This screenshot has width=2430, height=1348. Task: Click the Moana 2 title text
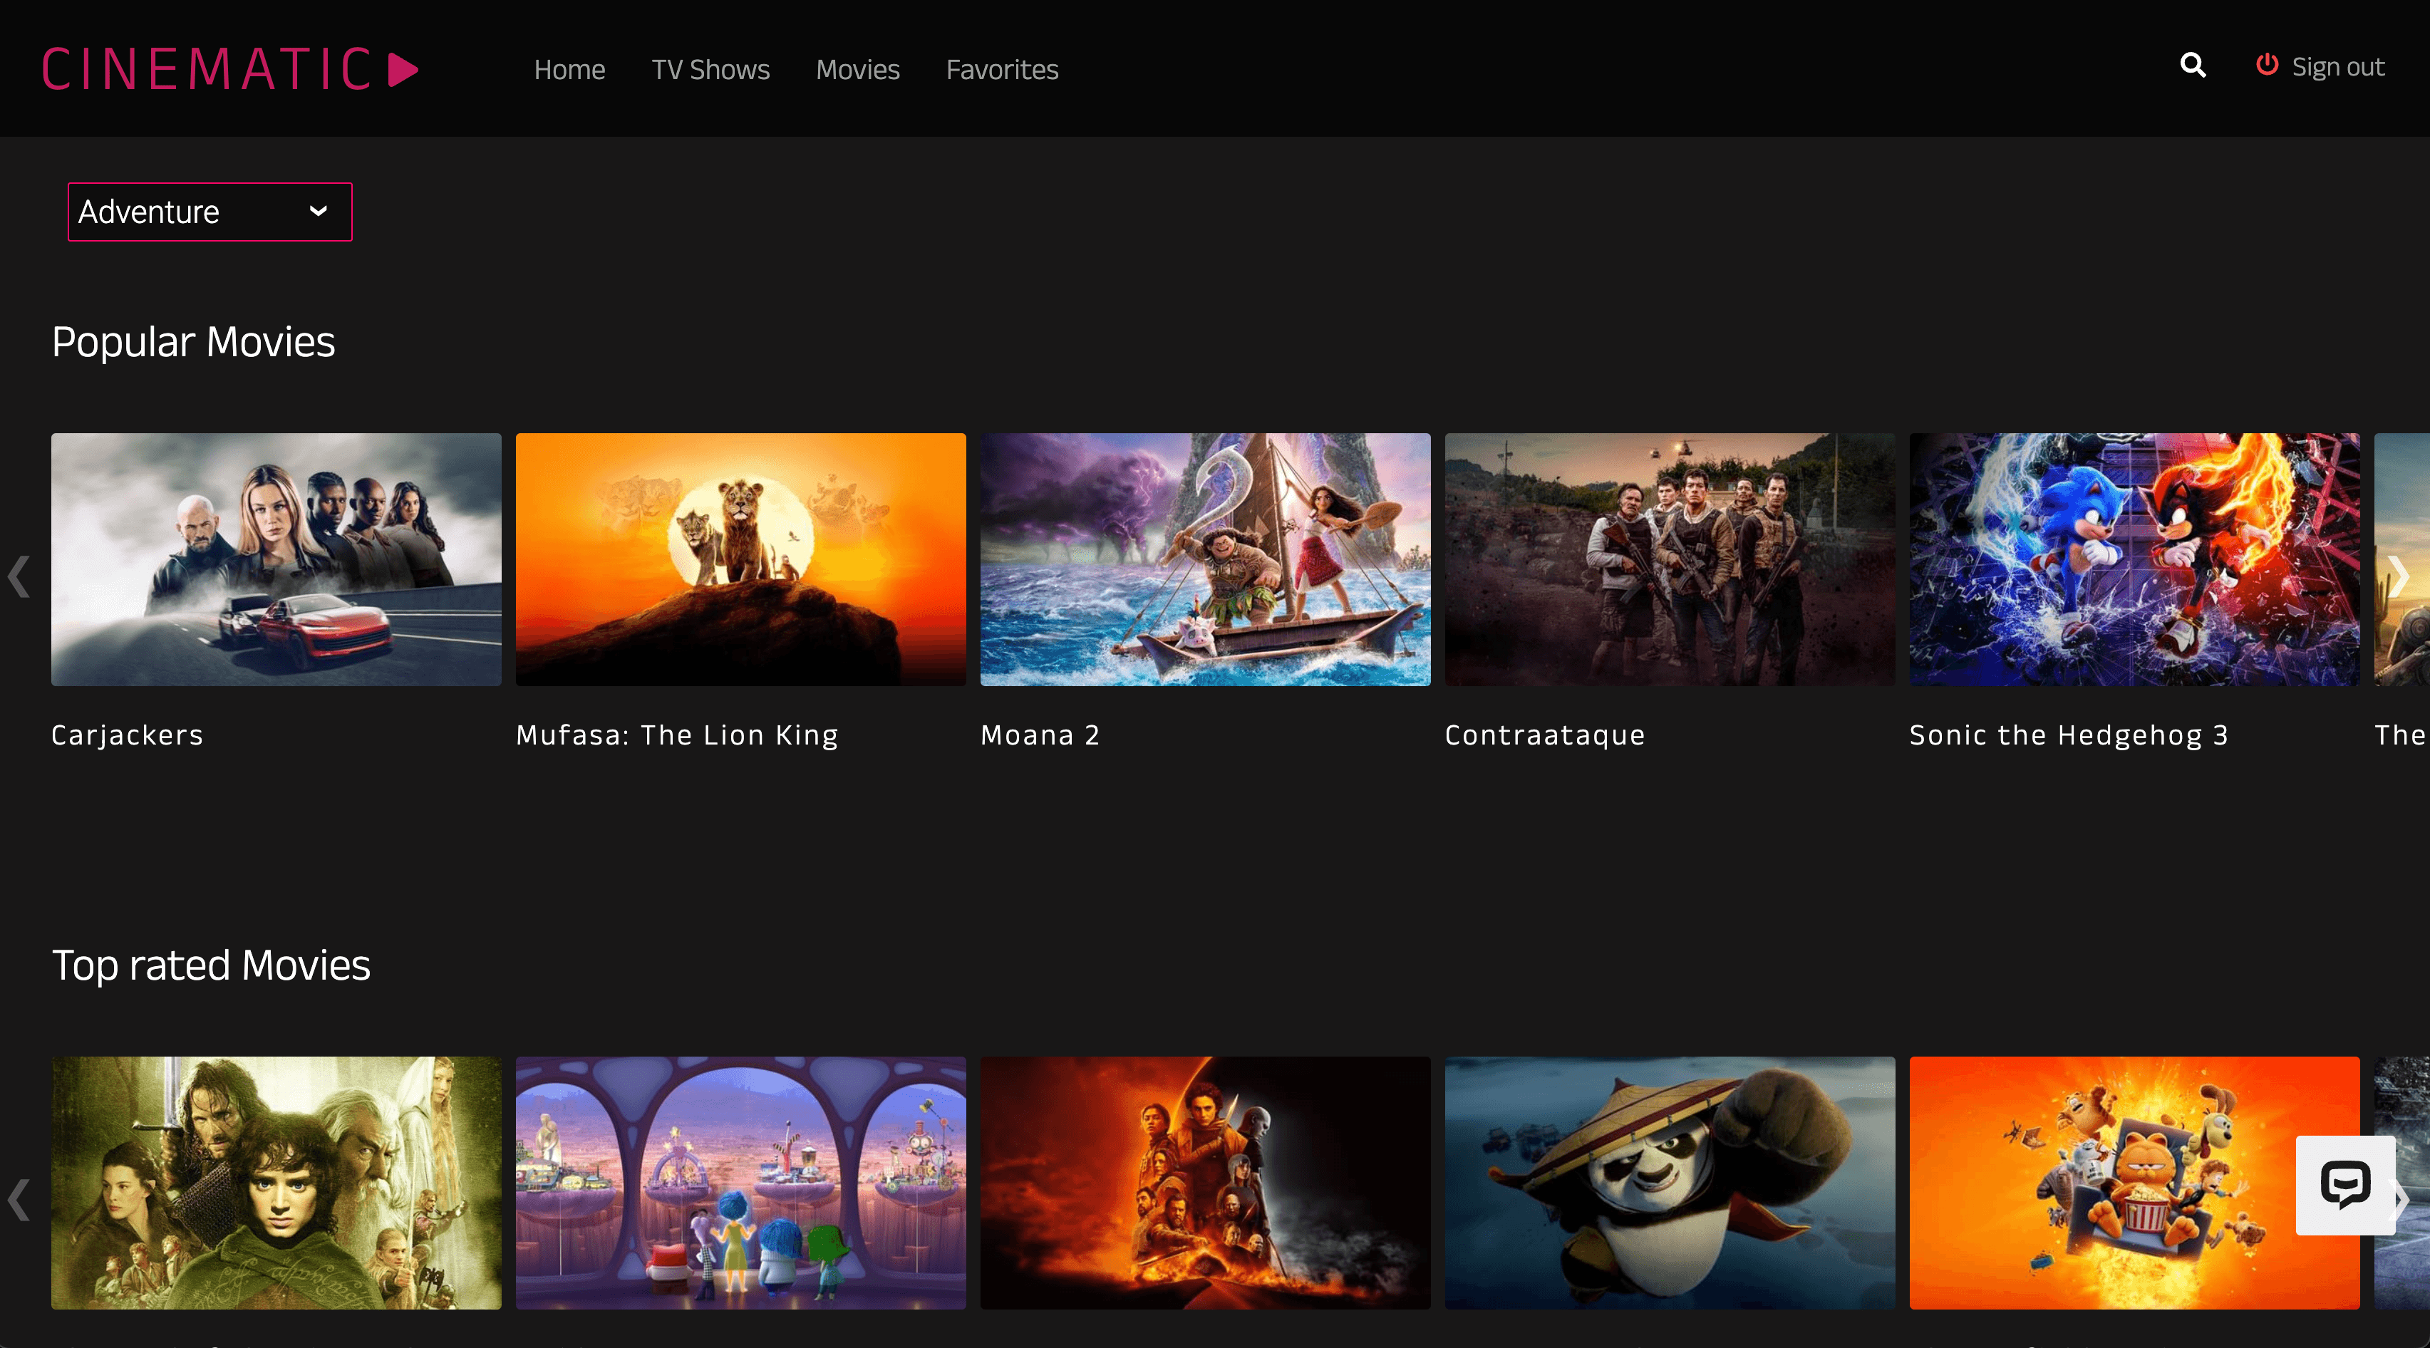1040,735
